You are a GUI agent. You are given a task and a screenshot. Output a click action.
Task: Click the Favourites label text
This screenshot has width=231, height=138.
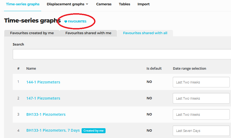tap(77, 22)
